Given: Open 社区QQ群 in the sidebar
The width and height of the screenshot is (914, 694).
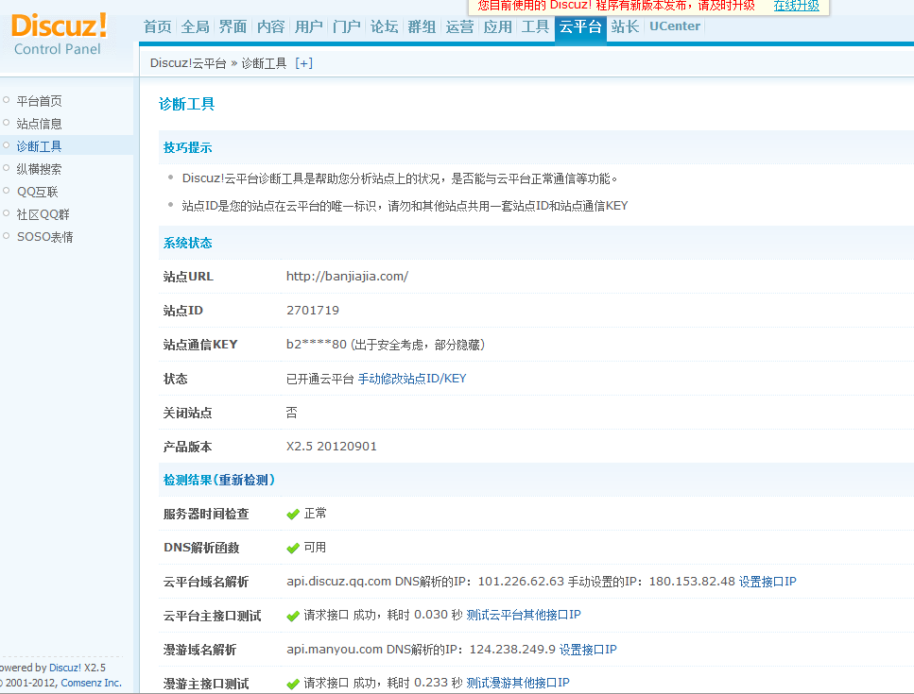Looking at the screenshot, I should tap(43, 215).
